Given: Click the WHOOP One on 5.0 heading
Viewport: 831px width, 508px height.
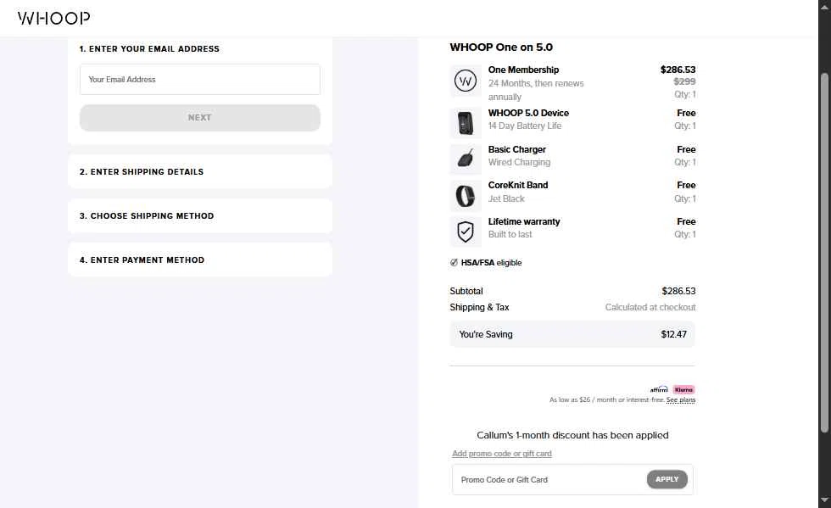Looking at the screenshot, I should pyautogui.click(x=501, y=47).
